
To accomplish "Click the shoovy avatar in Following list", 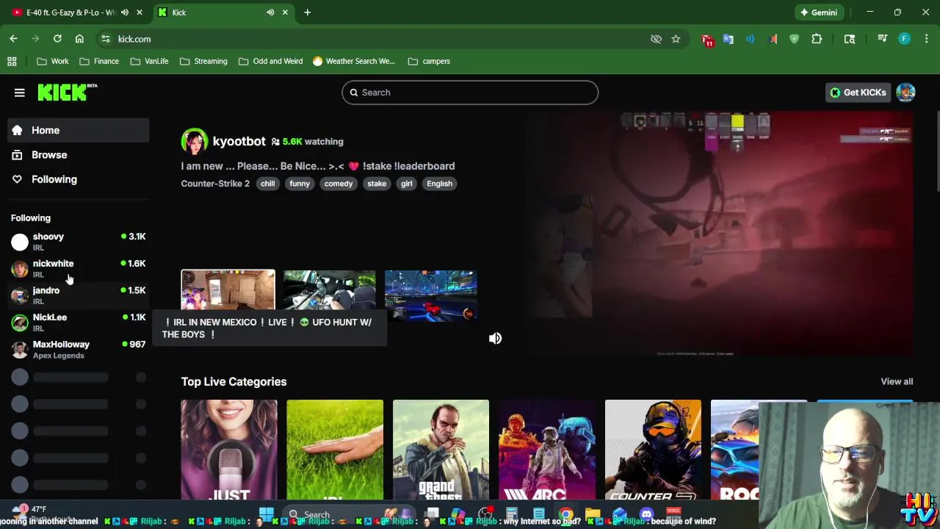I will [x=20, y=242].
